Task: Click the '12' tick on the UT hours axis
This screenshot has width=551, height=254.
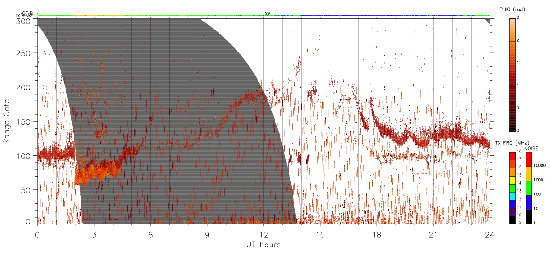Action: (263, 235)
